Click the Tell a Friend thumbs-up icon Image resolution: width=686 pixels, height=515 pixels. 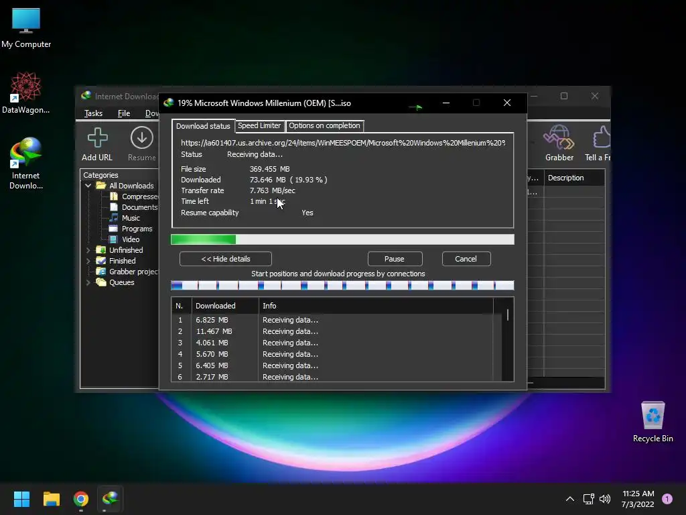click(602, 137)
